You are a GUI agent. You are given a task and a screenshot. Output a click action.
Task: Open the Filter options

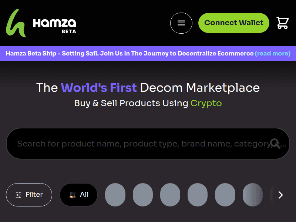(29, 195)
